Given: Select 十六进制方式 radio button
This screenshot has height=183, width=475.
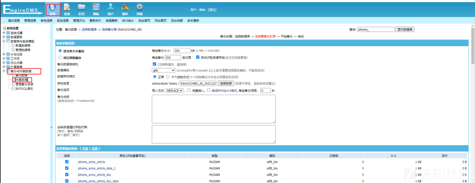Looking at the screenshot, I should click(168, 76).
